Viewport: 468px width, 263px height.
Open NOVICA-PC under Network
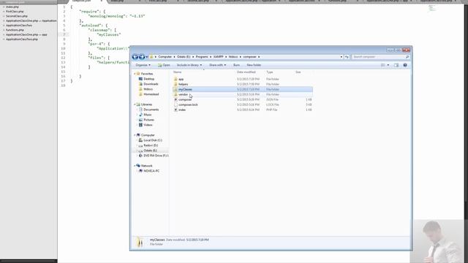coord(151,171)
